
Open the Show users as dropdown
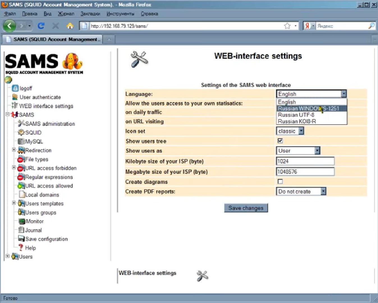pos(317,151)
